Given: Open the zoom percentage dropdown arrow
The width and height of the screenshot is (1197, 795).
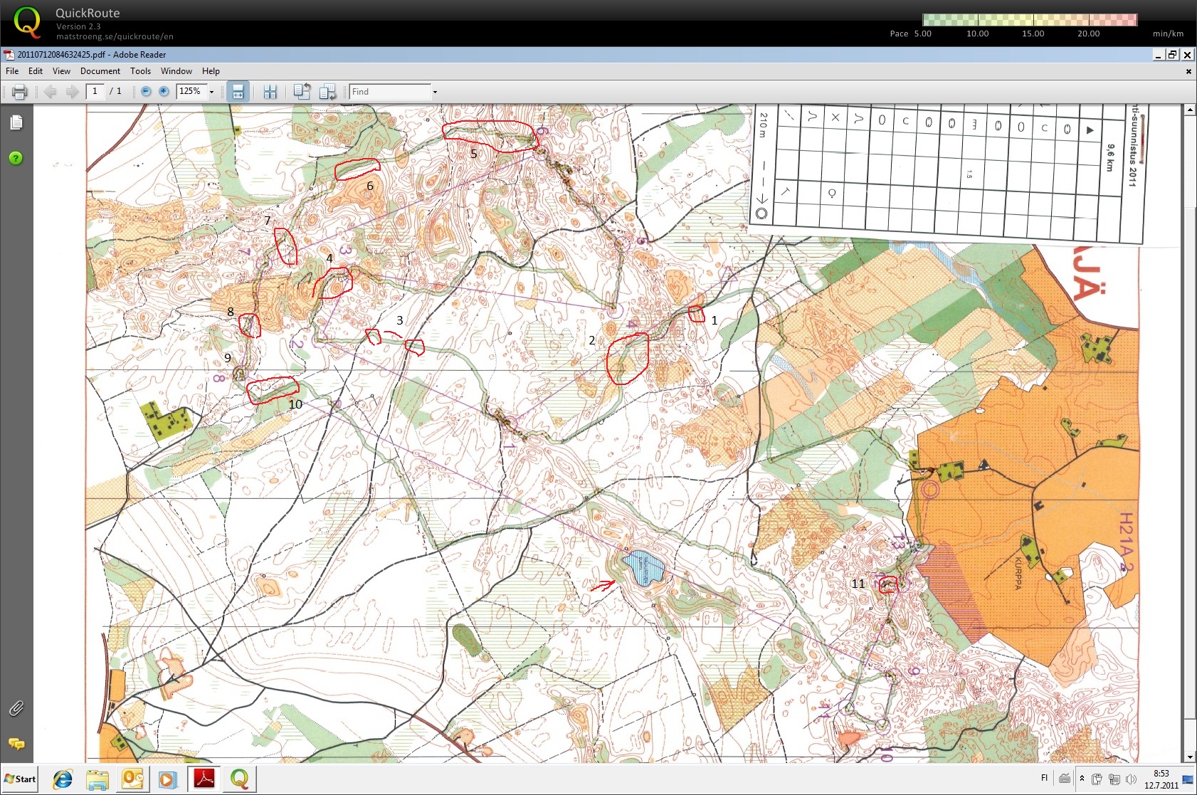Looking at the screenshot, I should tap(211, 92).
